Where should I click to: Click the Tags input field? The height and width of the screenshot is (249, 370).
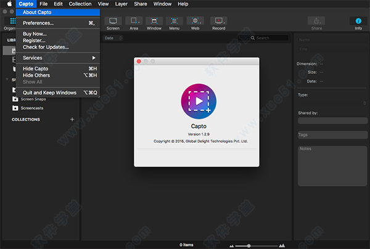point(332,135)
